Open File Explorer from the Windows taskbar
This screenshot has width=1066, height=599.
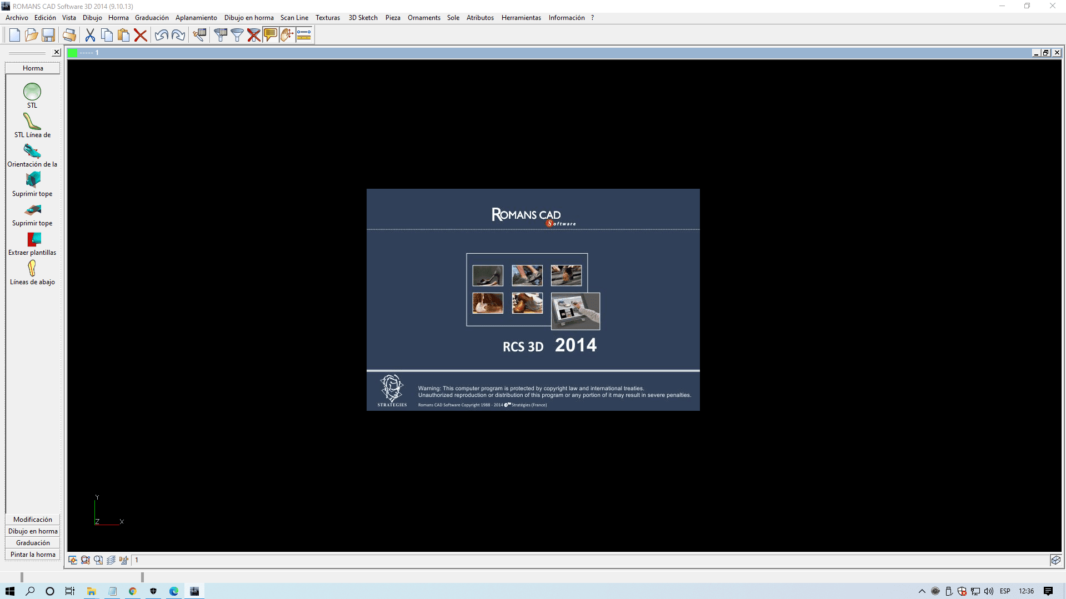pos(92,591)
